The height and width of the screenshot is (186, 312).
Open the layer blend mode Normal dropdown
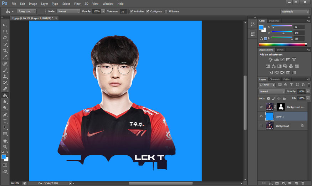[272, 92]
